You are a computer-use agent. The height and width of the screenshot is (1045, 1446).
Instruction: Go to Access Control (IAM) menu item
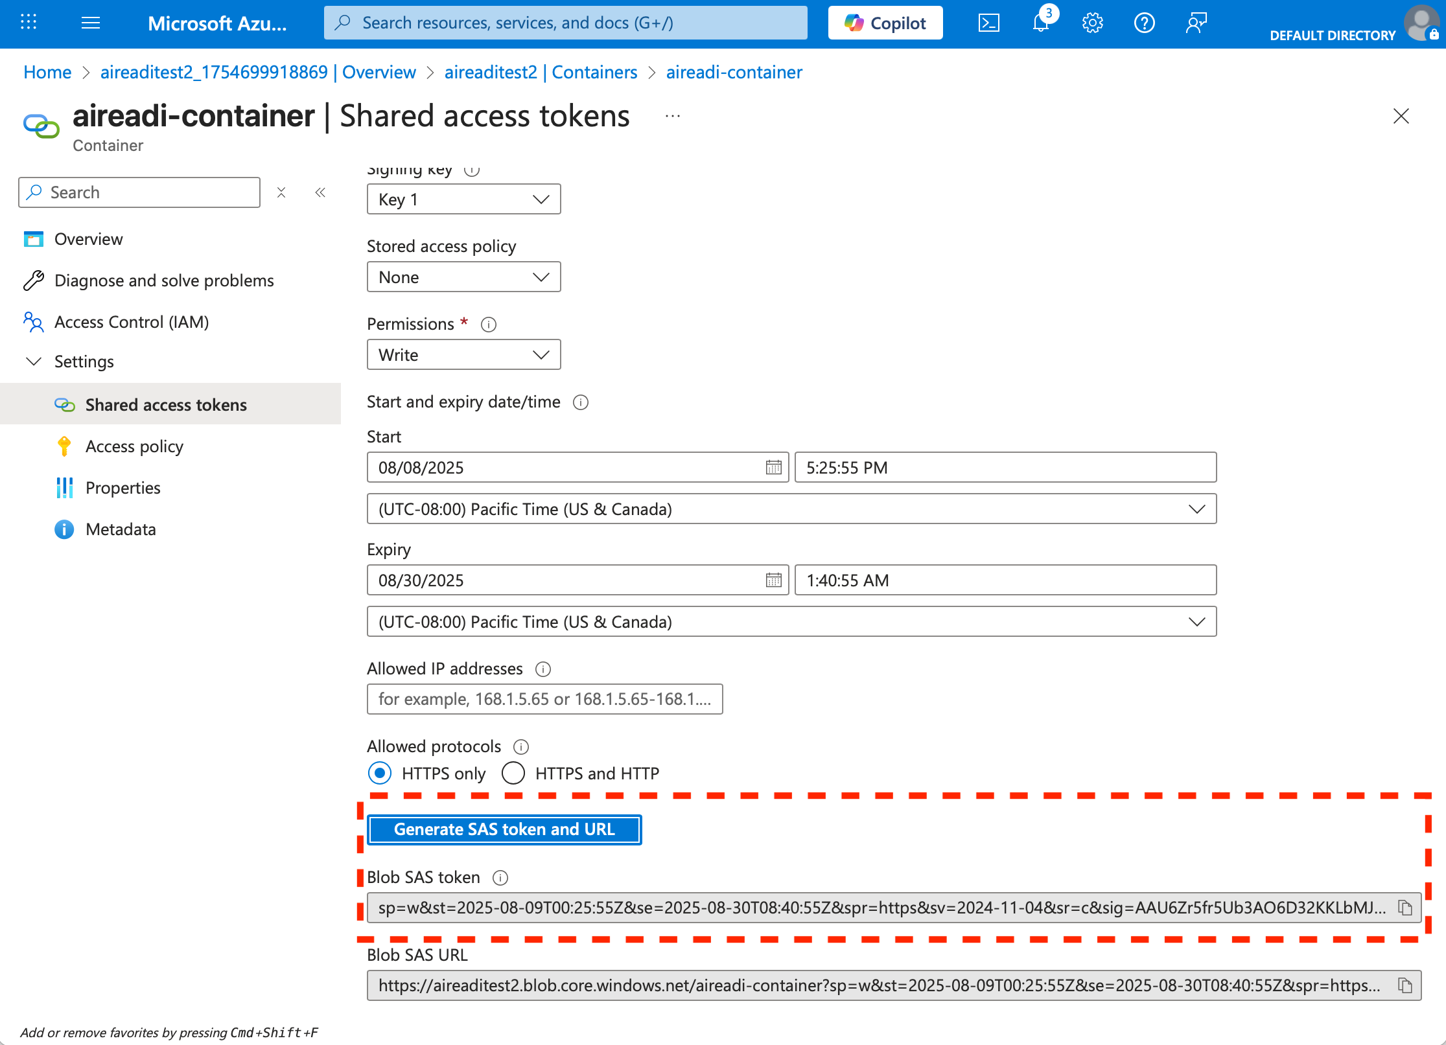(x=132, y=322)
